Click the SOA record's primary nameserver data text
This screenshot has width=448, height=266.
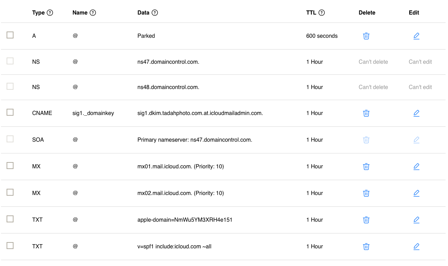[x=195, y=140]
